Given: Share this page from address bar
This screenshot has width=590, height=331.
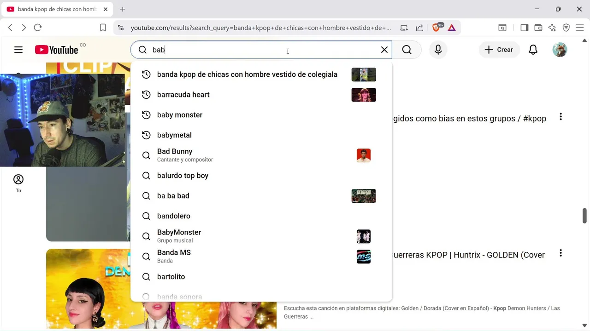Looking at the screenshot, I should [x=419, y=28].
